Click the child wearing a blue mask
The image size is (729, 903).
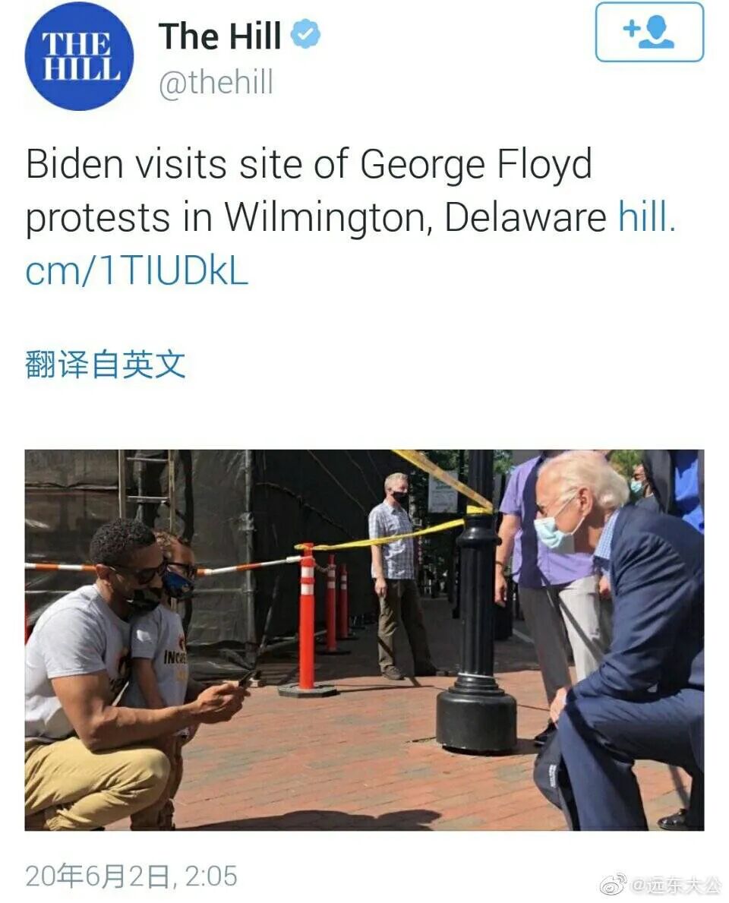click(166, 622)
